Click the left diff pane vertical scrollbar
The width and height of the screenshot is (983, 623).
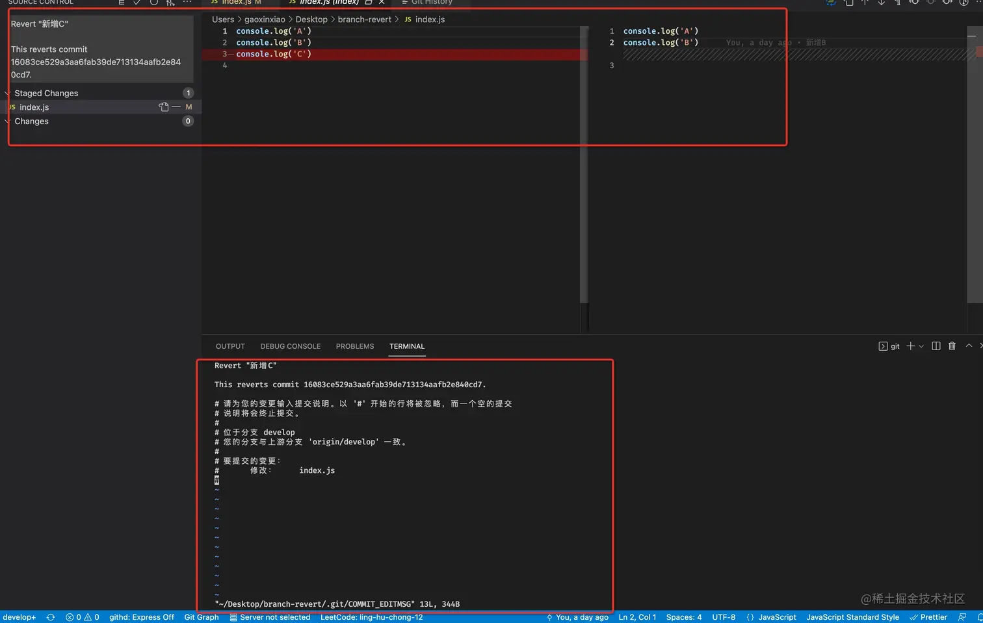click(584, 164)
